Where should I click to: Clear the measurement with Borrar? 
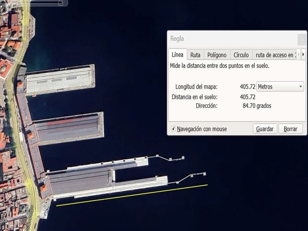click(290, 129)
